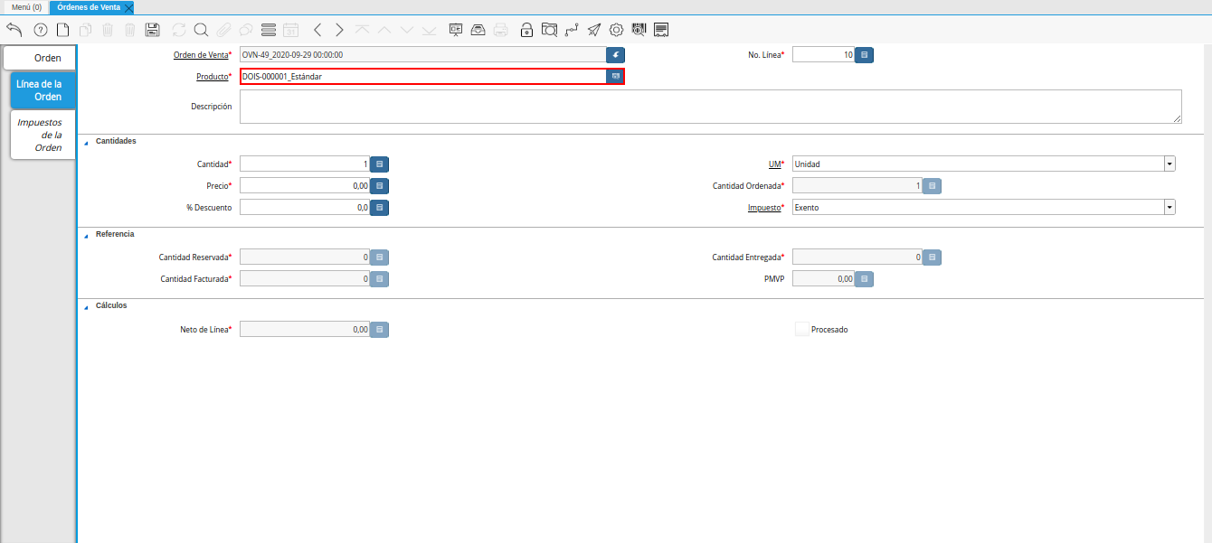Image resolution: width=1212 pixels, height=543 pixels.
Task: Click the attachment paperclip icon
Action: (x=223, y=30)
